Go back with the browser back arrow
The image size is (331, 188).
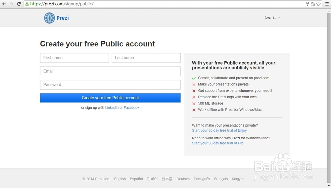point(4,4)
